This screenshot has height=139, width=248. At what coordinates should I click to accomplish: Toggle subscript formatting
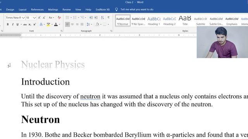click(30, 24)
